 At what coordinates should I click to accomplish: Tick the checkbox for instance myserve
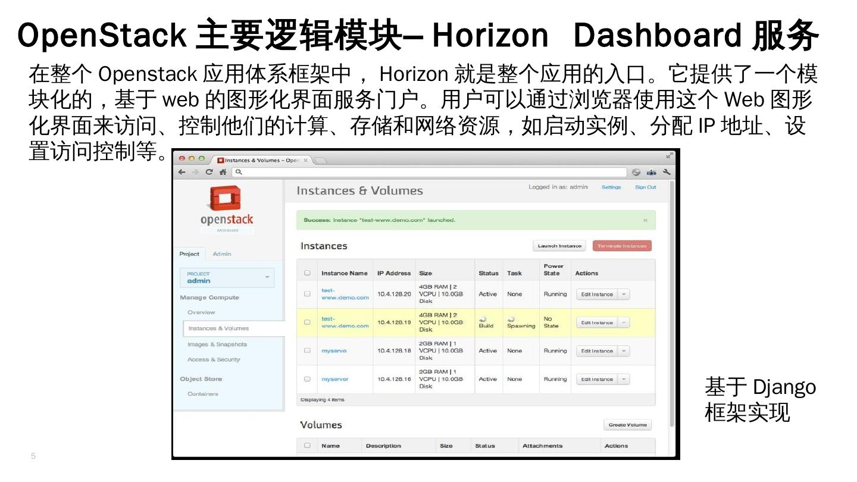pos(307,350)
